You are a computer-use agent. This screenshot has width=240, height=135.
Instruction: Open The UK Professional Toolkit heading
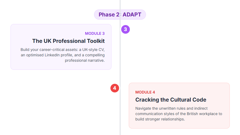click(68, 41)
